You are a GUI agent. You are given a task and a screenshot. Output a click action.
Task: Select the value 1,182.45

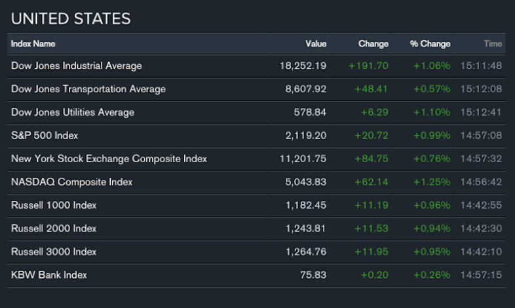(x=306, y=205)
